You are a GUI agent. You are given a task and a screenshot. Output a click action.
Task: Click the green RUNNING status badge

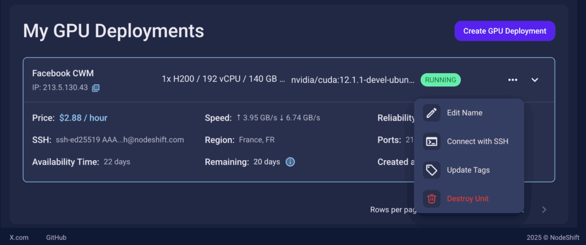click(441, 80)
